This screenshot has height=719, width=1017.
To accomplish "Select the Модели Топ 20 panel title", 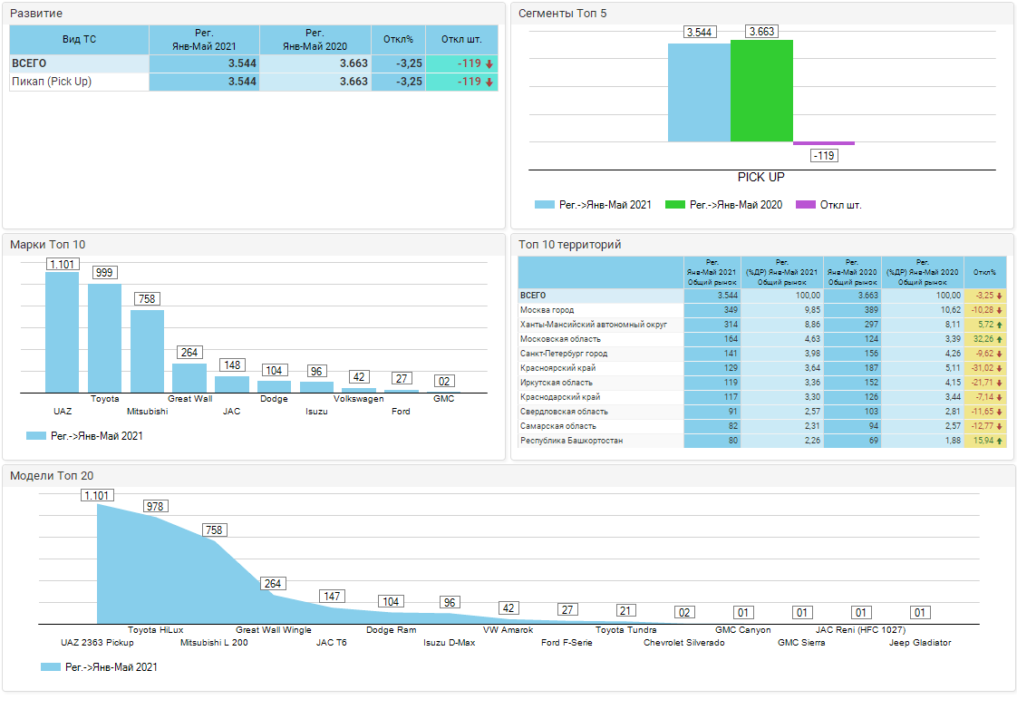I will coord(52,476).
